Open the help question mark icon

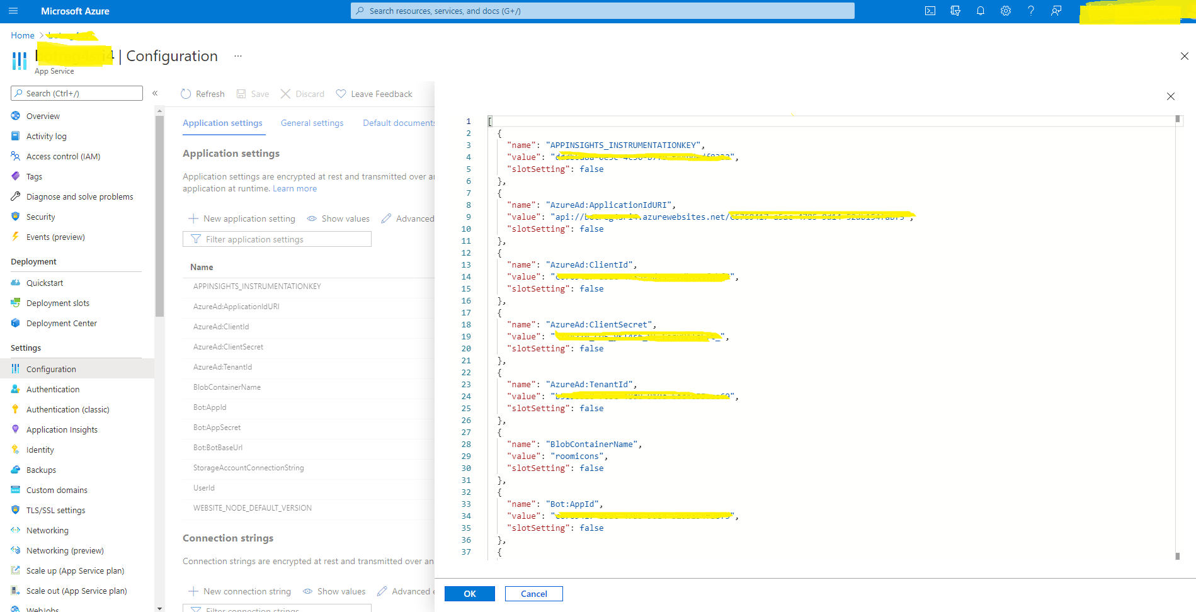pos(1031,11)
